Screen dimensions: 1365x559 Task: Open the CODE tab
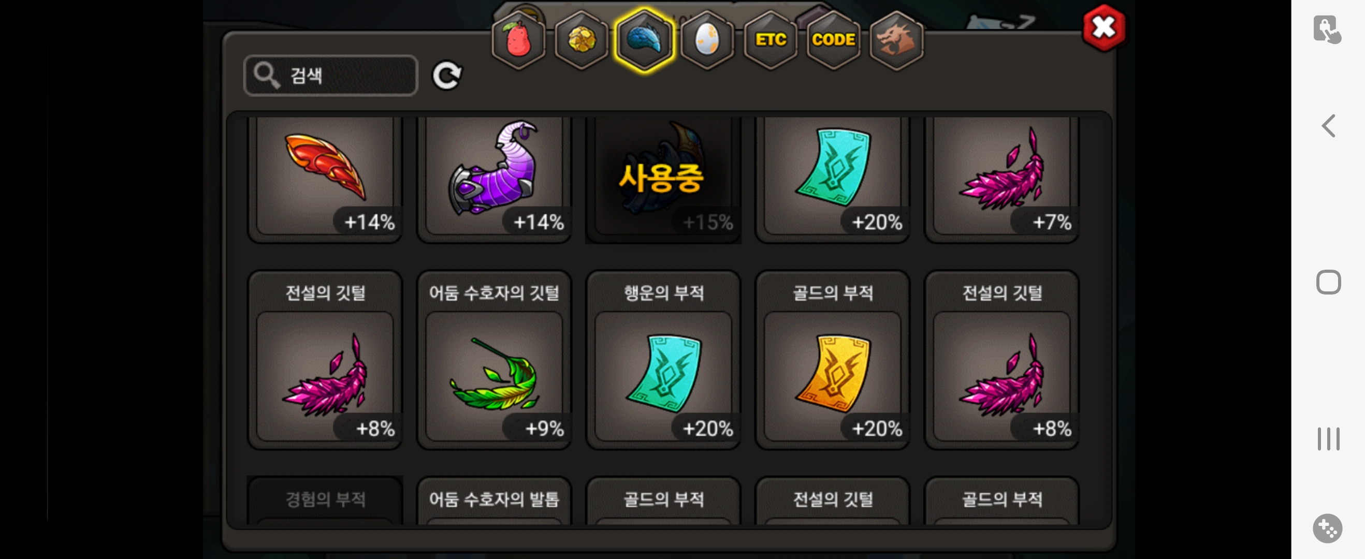tap(833, 40)
